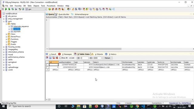Expand the Views folder
194x109 pixels.
pyautogui.click(x=6, y=34)
